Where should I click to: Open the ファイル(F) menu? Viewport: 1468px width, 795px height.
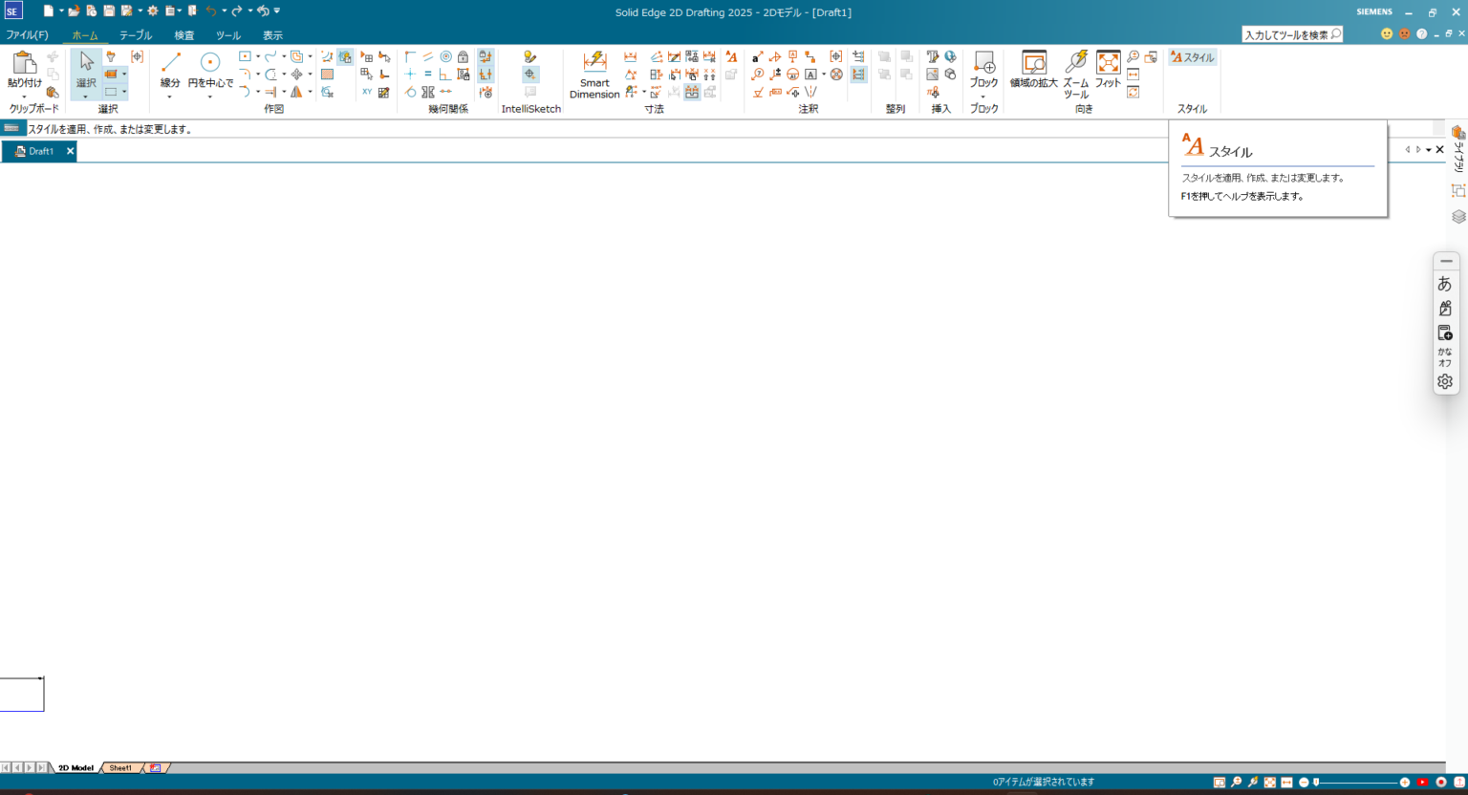pos(27,35)
